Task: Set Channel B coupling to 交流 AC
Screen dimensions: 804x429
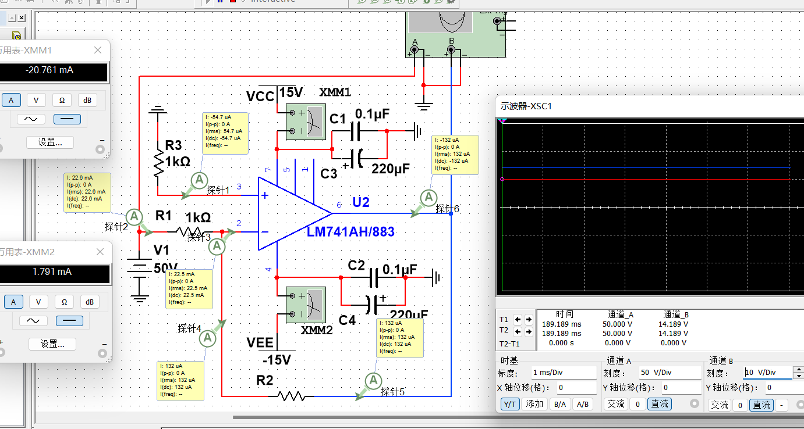Action: point(720,405)
